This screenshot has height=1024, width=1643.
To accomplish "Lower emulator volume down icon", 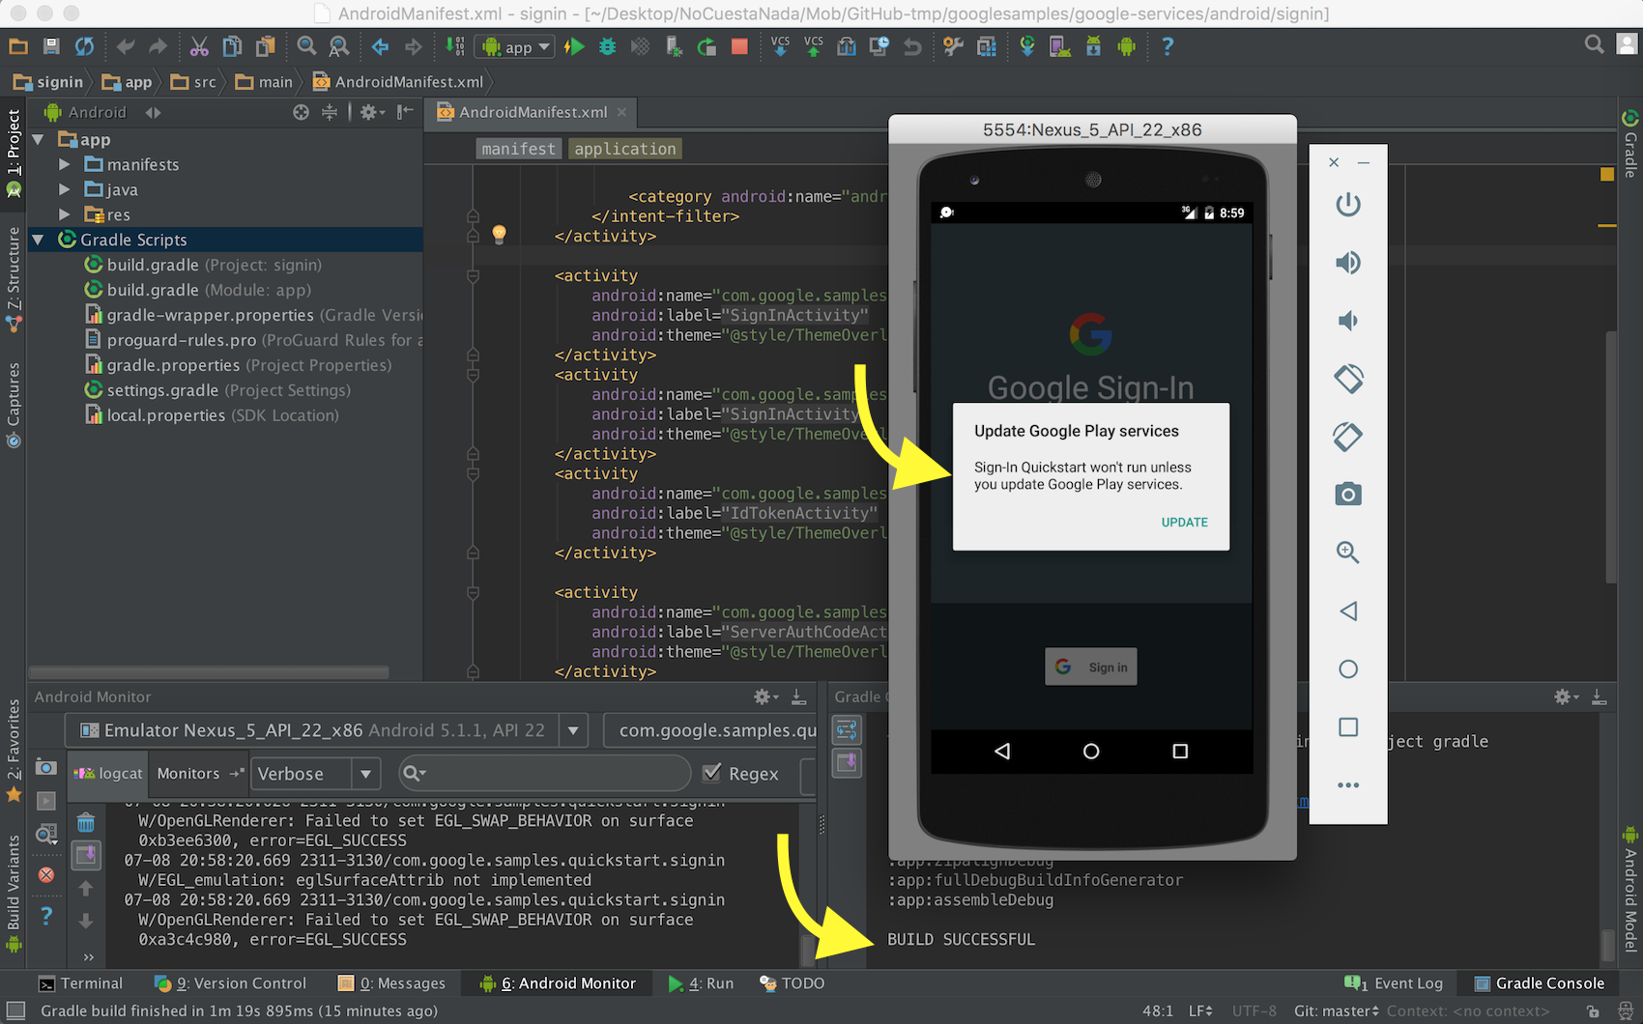I will (x=1348, y=321).
